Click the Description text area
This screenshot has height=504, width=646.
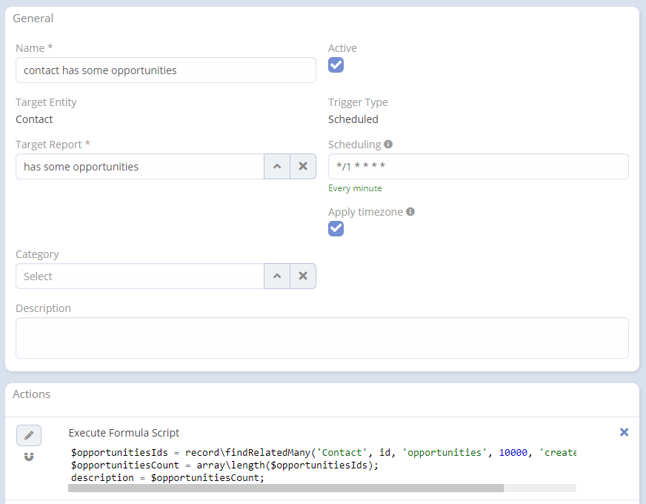coord(322,338)
